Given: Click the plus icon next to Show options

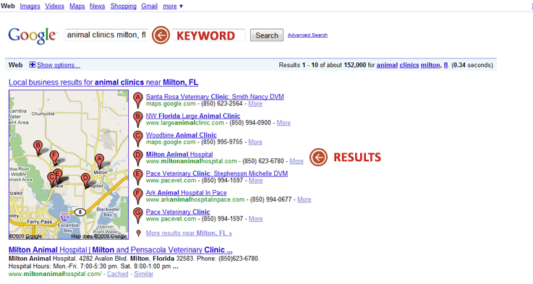Looking at the screenshot, I should point(32,64).
